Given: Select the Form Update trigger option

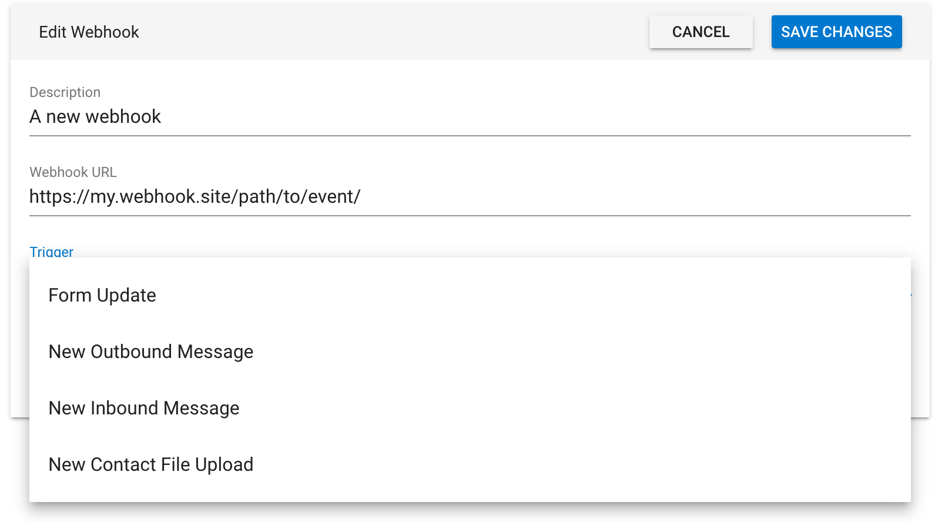Looking at the screenshot, I should (x=102, y=295).
